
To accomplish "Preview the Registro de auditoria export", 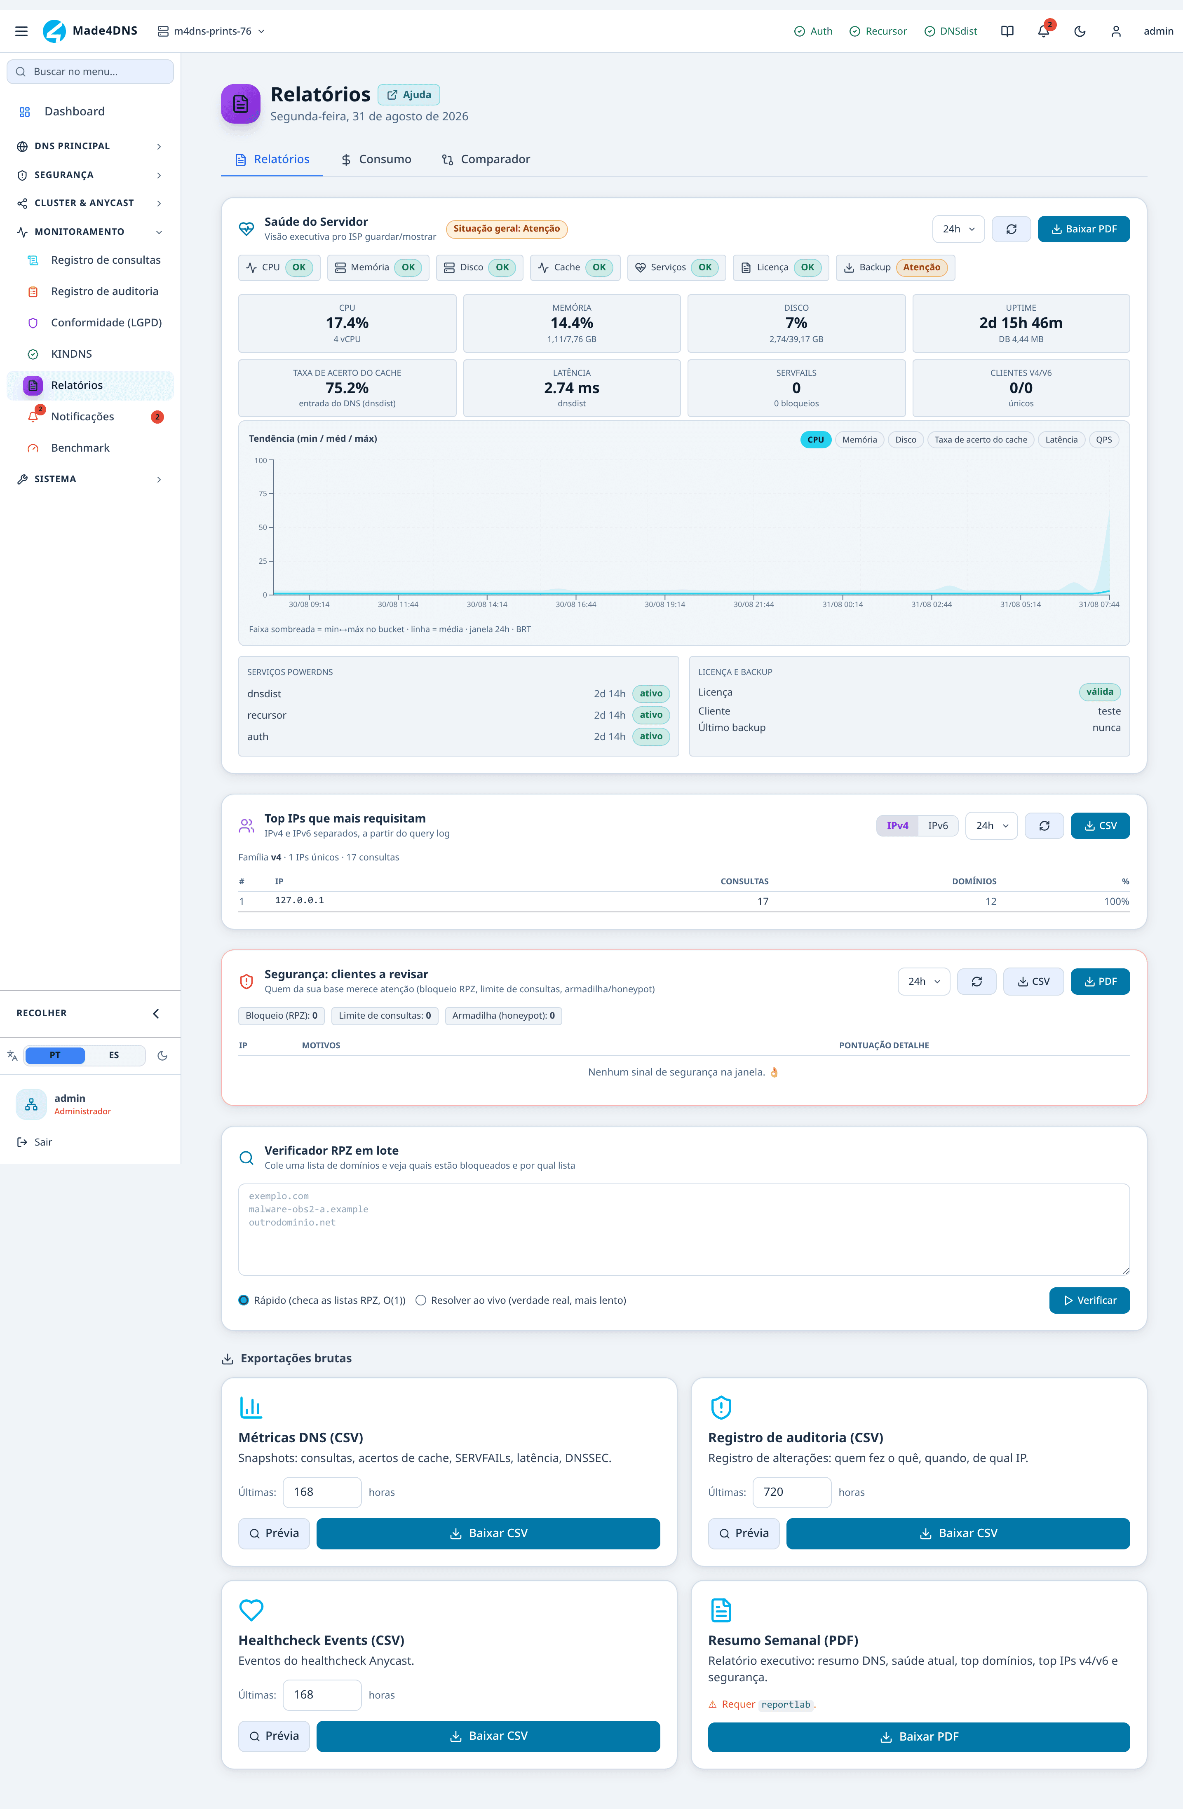I will (x=744, y=1533).
